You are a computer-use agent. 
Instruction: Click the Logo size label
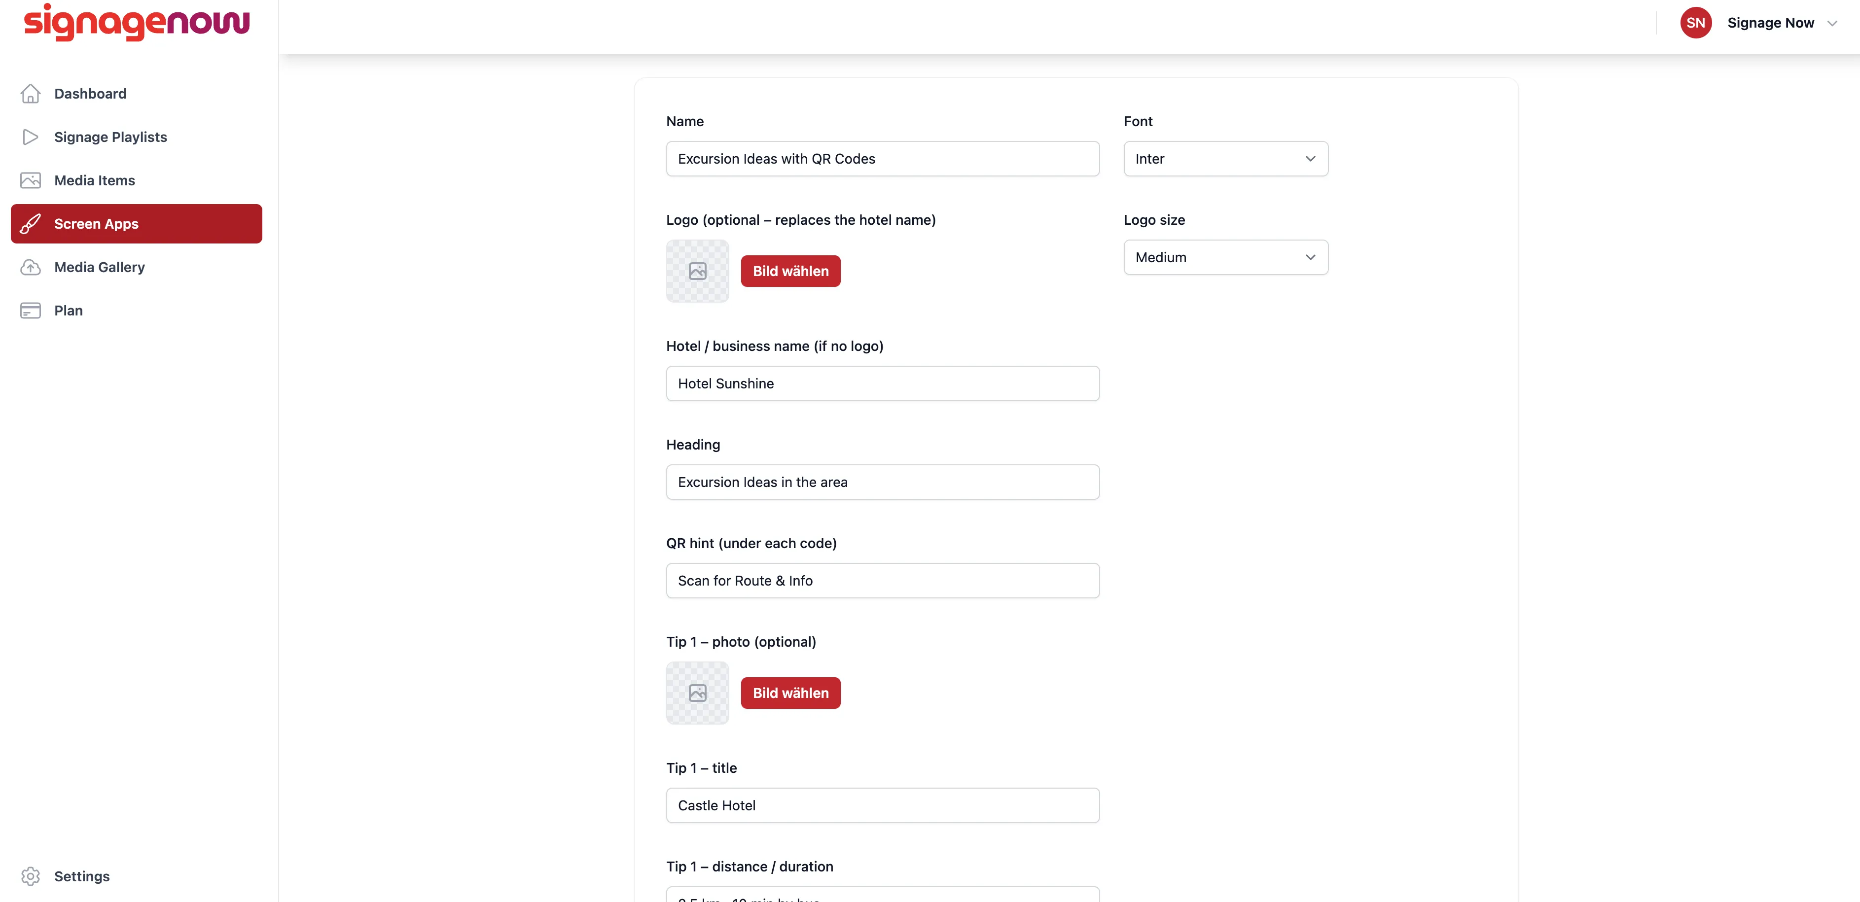coord(1154,220)
